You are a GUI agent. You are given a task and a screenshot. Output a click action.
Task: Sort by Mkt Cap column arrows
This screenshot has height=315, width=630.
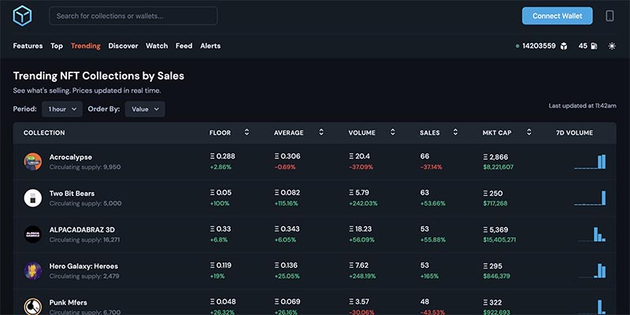[x=529, y=132]
